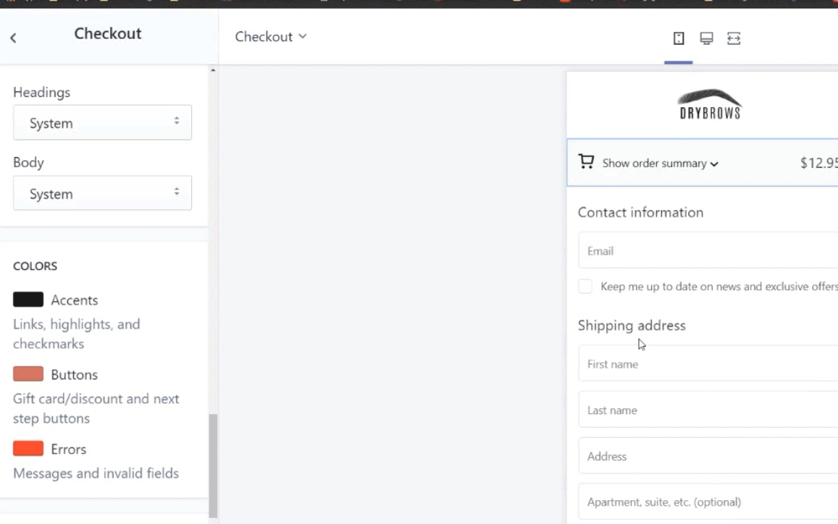Click the Accents color label link
This screenshot has width=838, height=524.
click(x=75, y=300)
